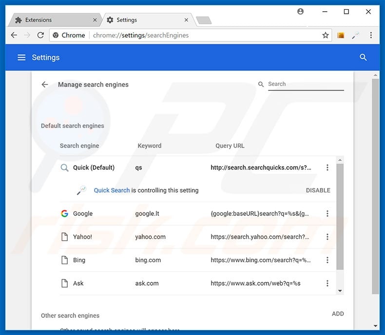
Task: Click the ask.com keyword
Action: tap(147, 283)
